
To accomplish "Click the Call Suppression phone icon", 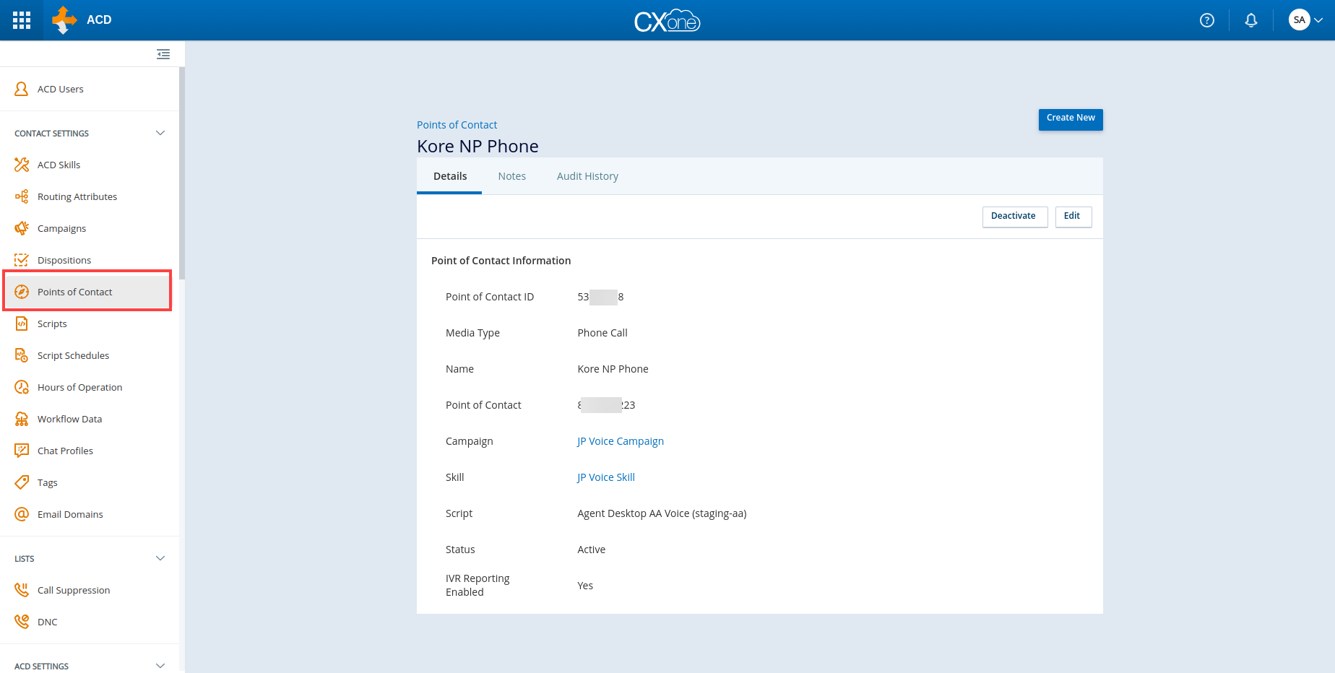I will pos(22,590).
